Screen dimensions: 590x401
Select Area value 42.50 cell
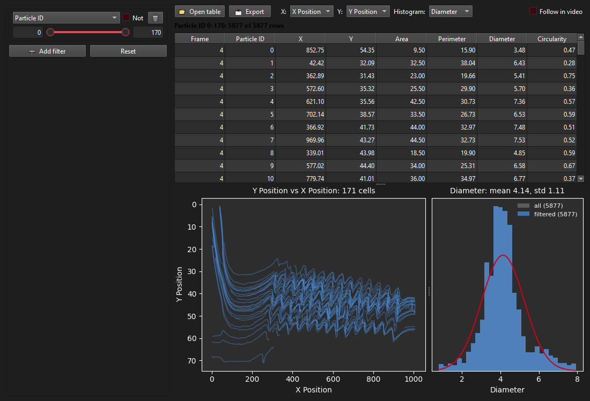[x=402, y=101]
